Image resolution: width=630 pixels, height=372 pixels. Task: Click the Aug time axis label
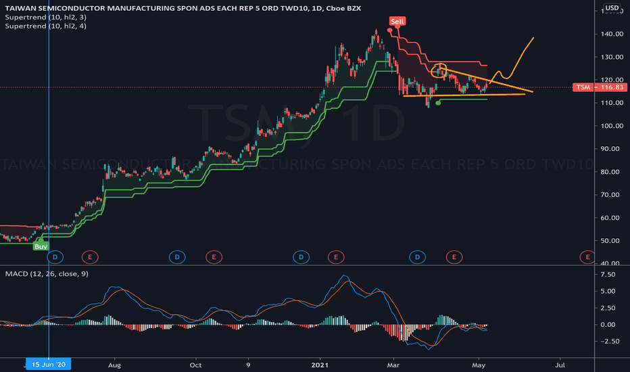[x=114, y=365]
